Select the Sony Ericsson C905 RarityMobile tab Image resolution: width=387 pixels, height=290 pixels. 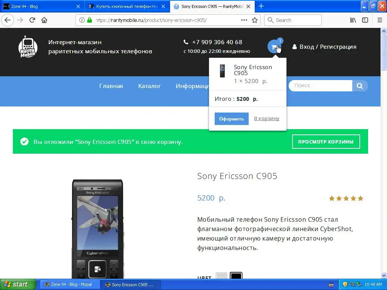point(212,6)
